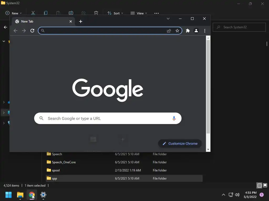Click Chrome's forward navigation arrow
The image size is (269, 201).
tap(24, 31)
